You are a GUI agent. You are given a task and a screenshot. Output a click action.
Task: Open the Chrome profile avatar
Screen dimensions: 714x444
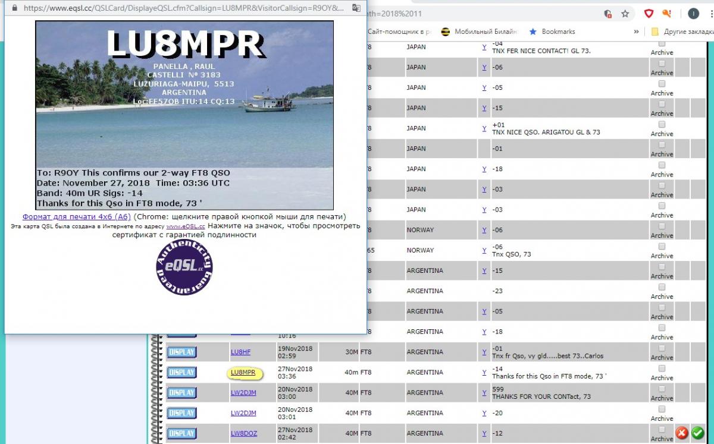tap(693, 14)
